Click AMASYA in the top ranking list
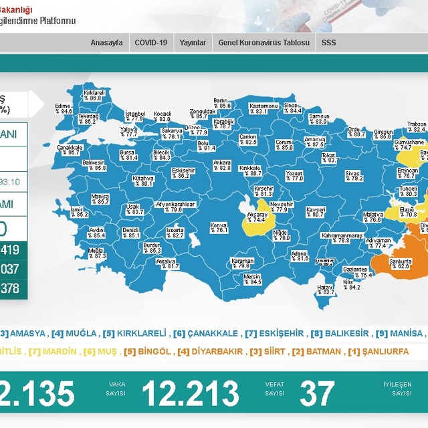 [27, 333]
